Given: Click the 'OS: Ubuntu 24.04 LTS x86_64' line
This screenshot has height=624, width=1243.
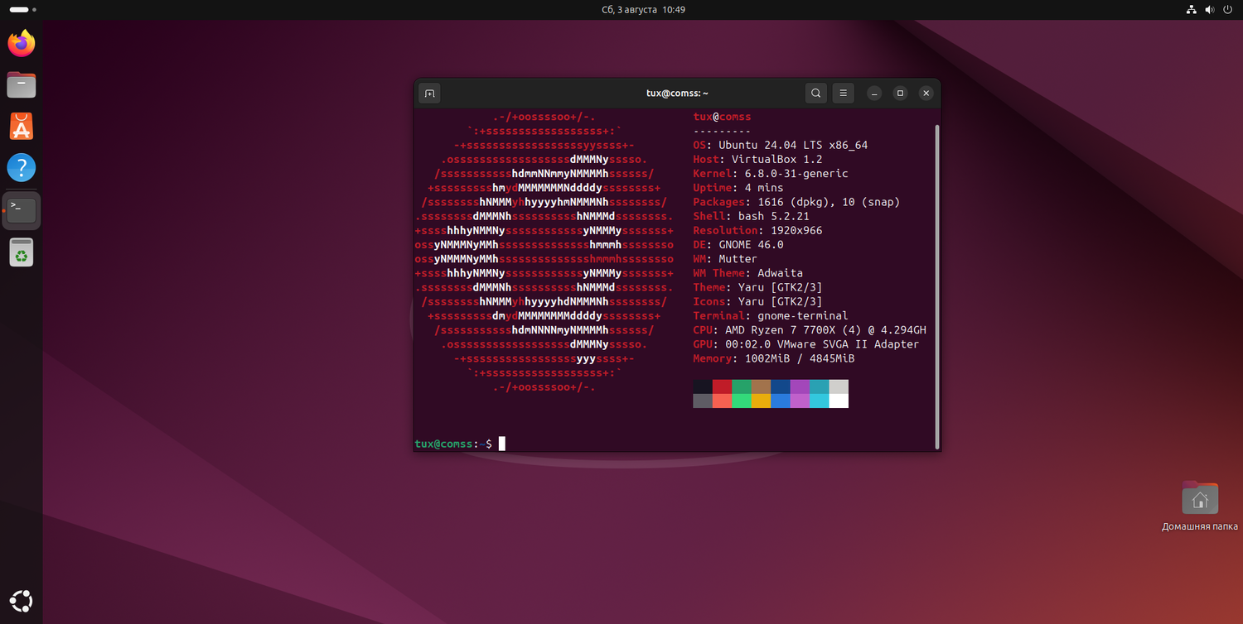Looking at the screenshot, I should 781,146.
